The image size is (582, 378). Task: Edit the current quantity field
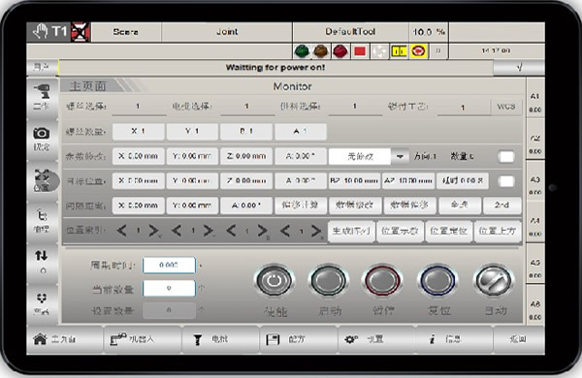(x=169, y=288)
